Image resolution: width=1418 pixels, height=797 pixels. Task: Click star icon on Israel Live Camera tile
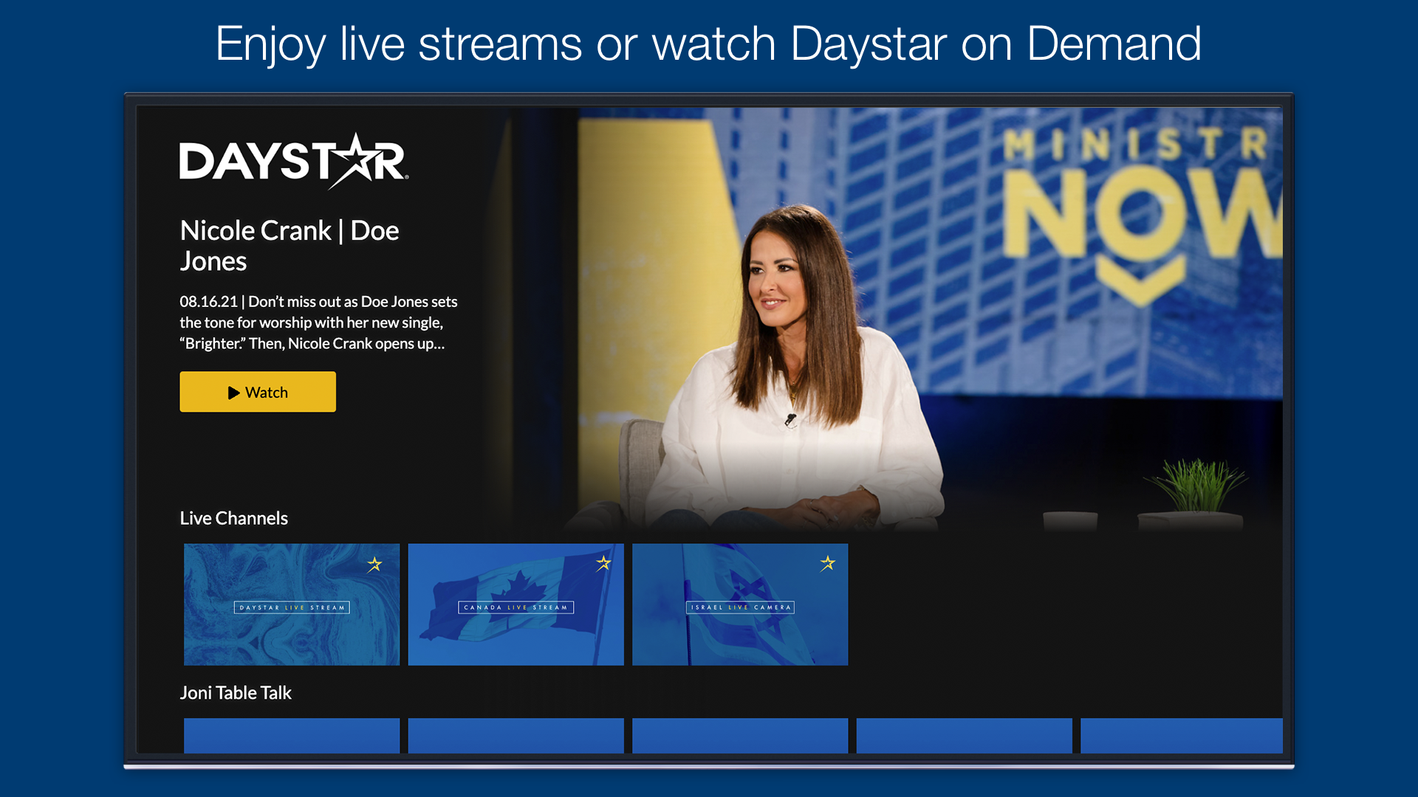(x=827, y=563)
